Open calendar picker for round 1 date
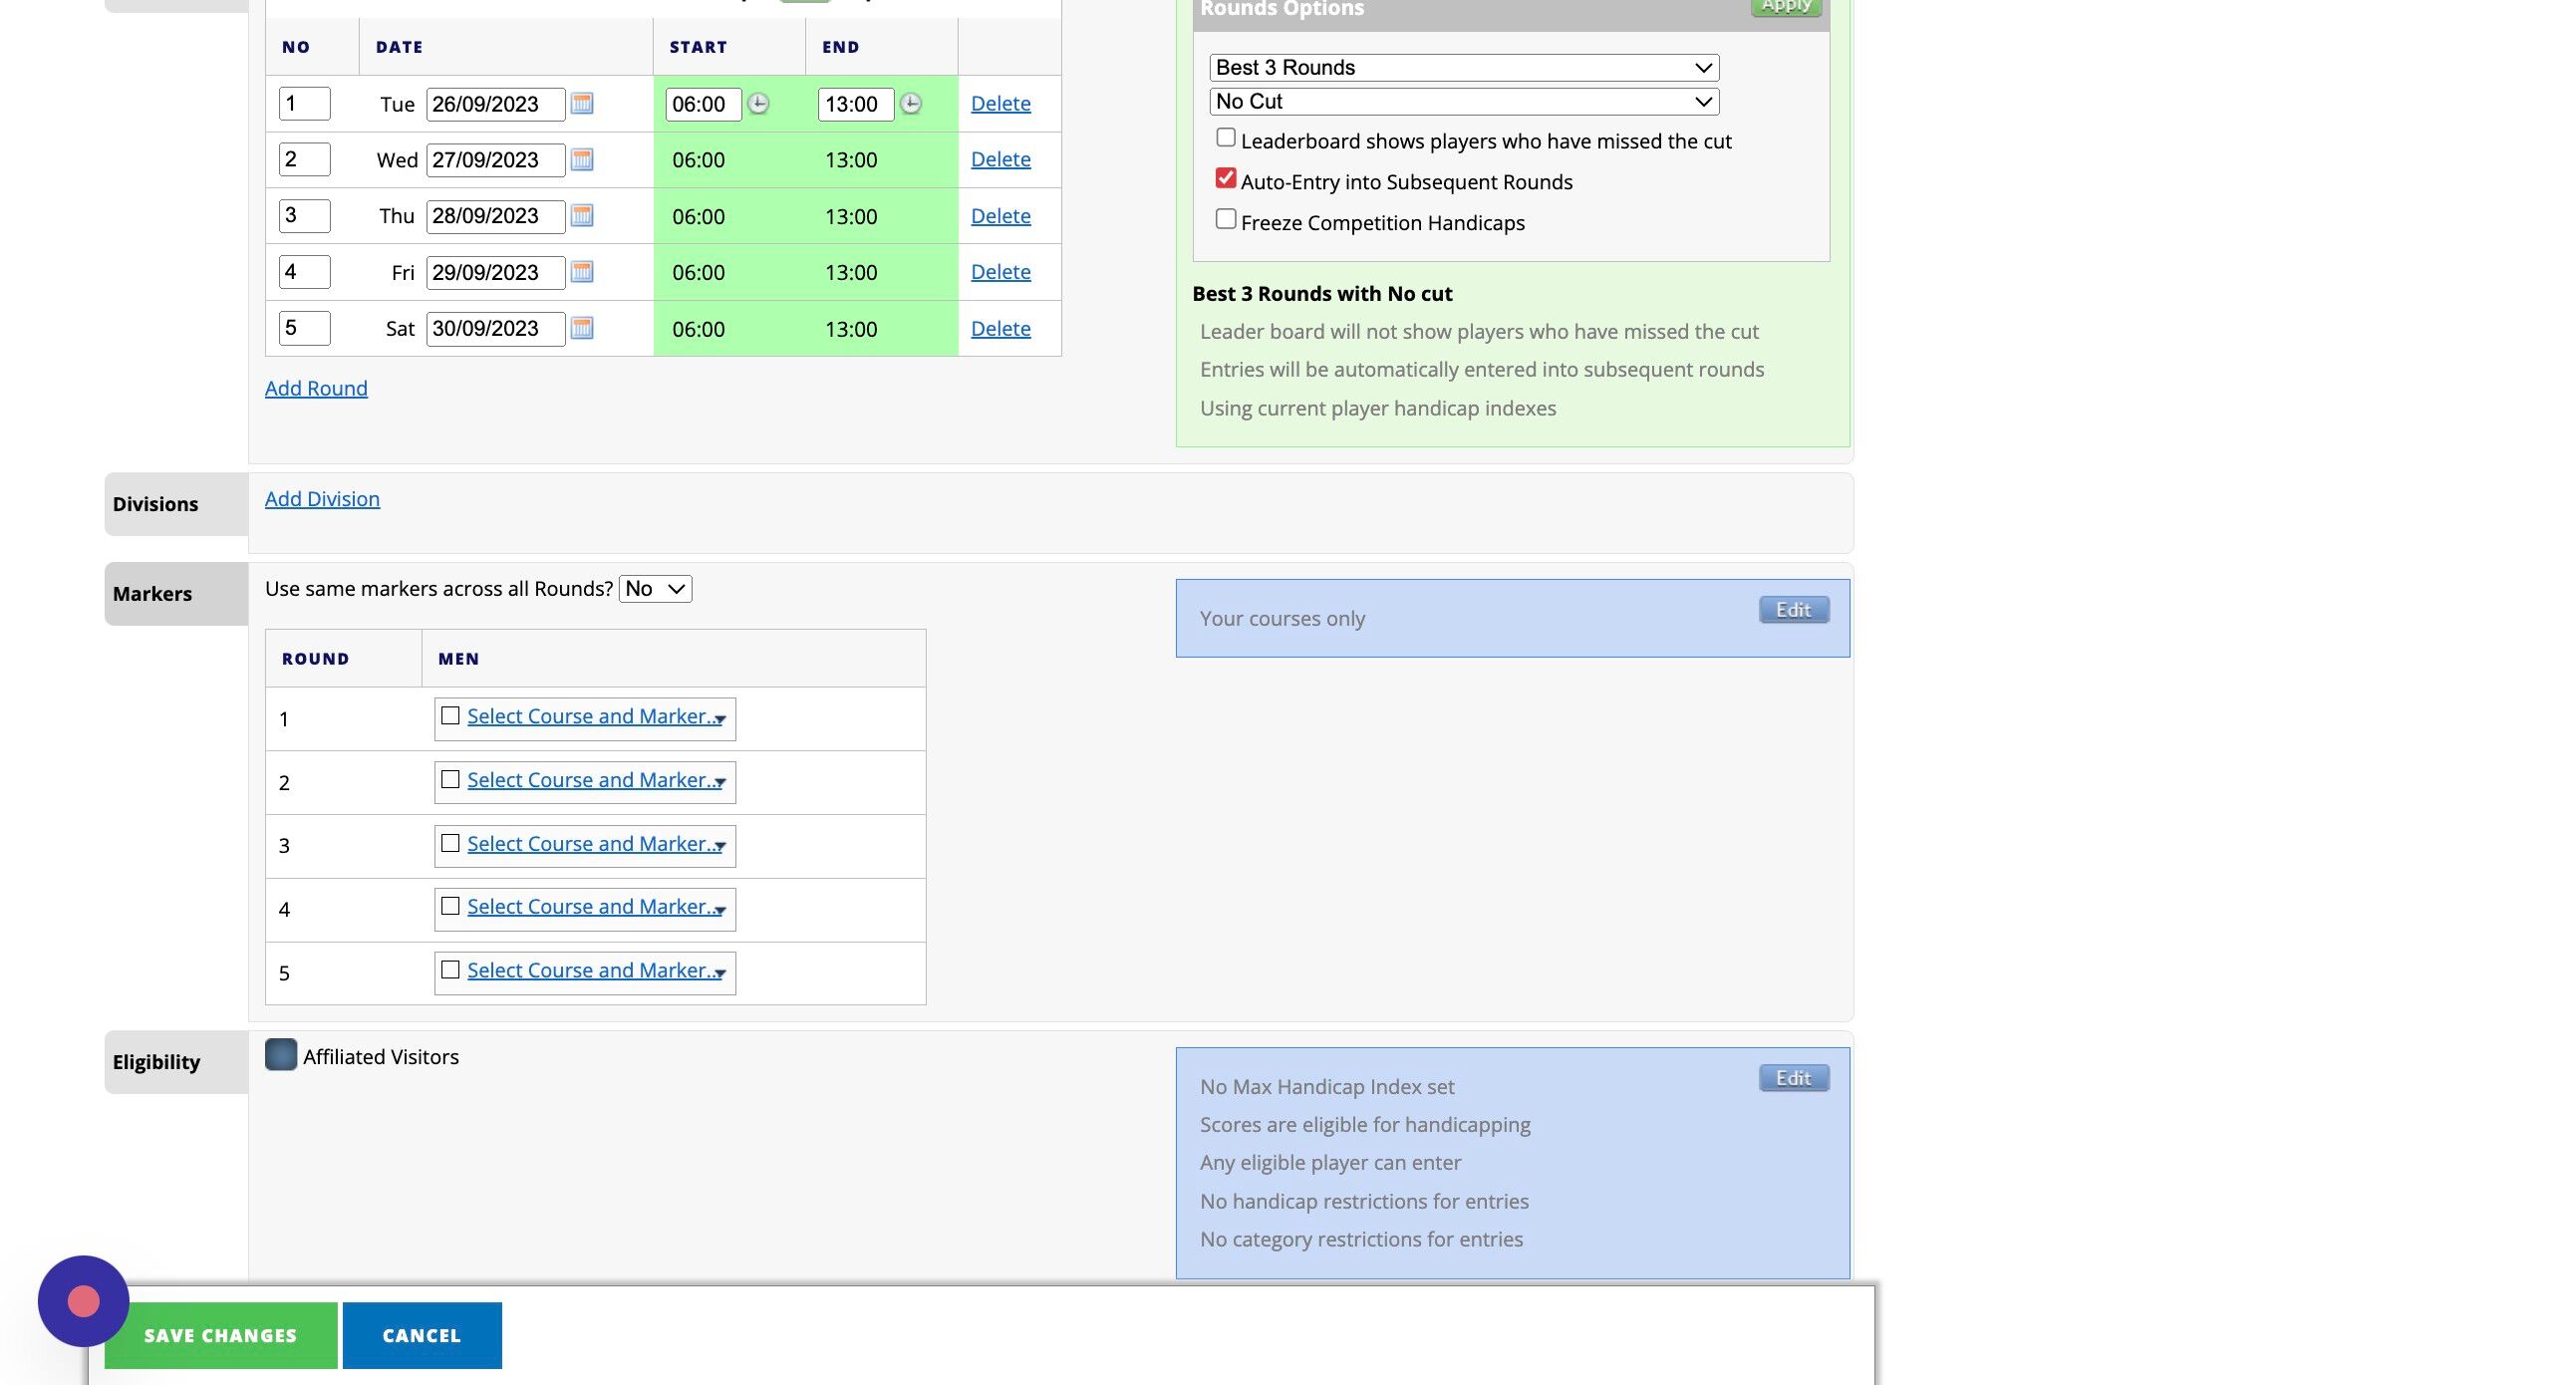 582,104
